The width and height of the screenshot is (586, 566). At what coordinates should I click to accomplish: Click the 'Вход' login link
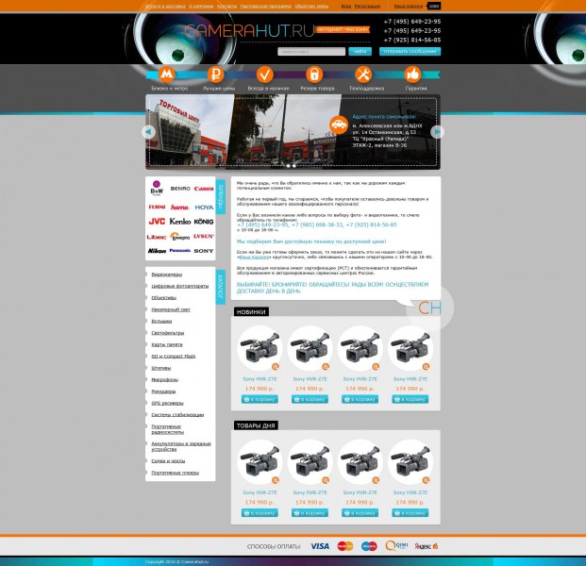pos(346,6)
